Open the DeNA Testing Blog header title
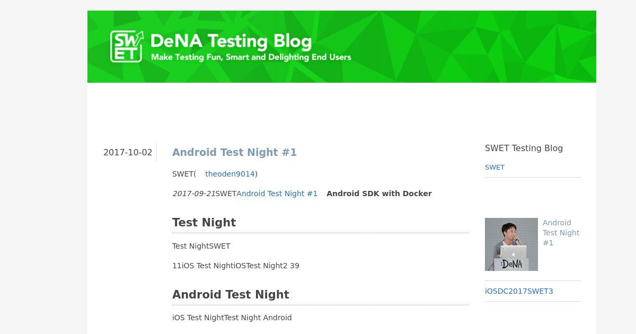Image resolution: width=636 pixels, height=334 pixels. 231,41
